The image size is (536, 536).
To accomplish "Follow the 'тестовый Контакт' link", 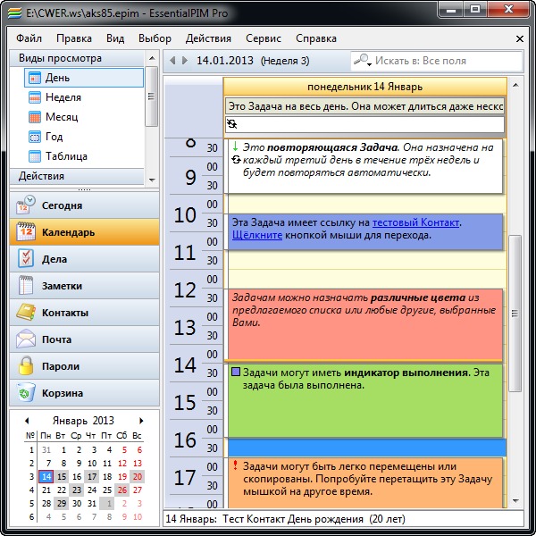I will 415,222.
